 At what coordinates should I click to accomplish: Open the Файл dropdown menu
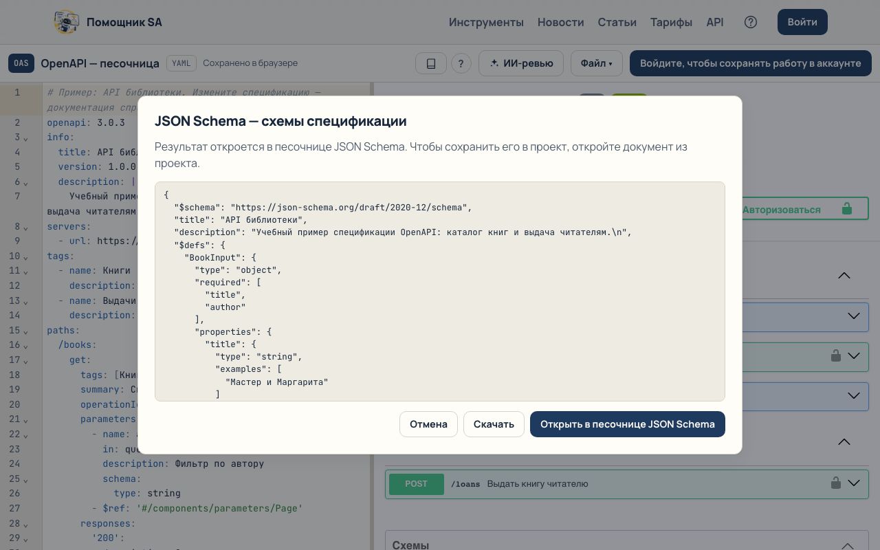coord(596,63)
